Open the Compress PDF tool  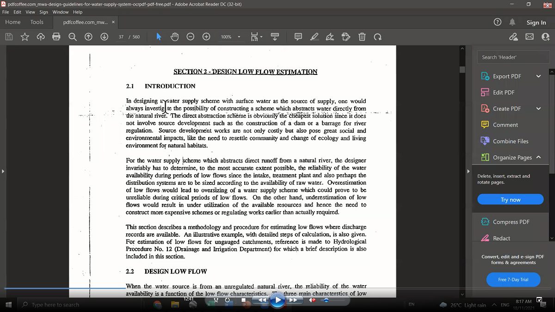click(x=511, y=222)
